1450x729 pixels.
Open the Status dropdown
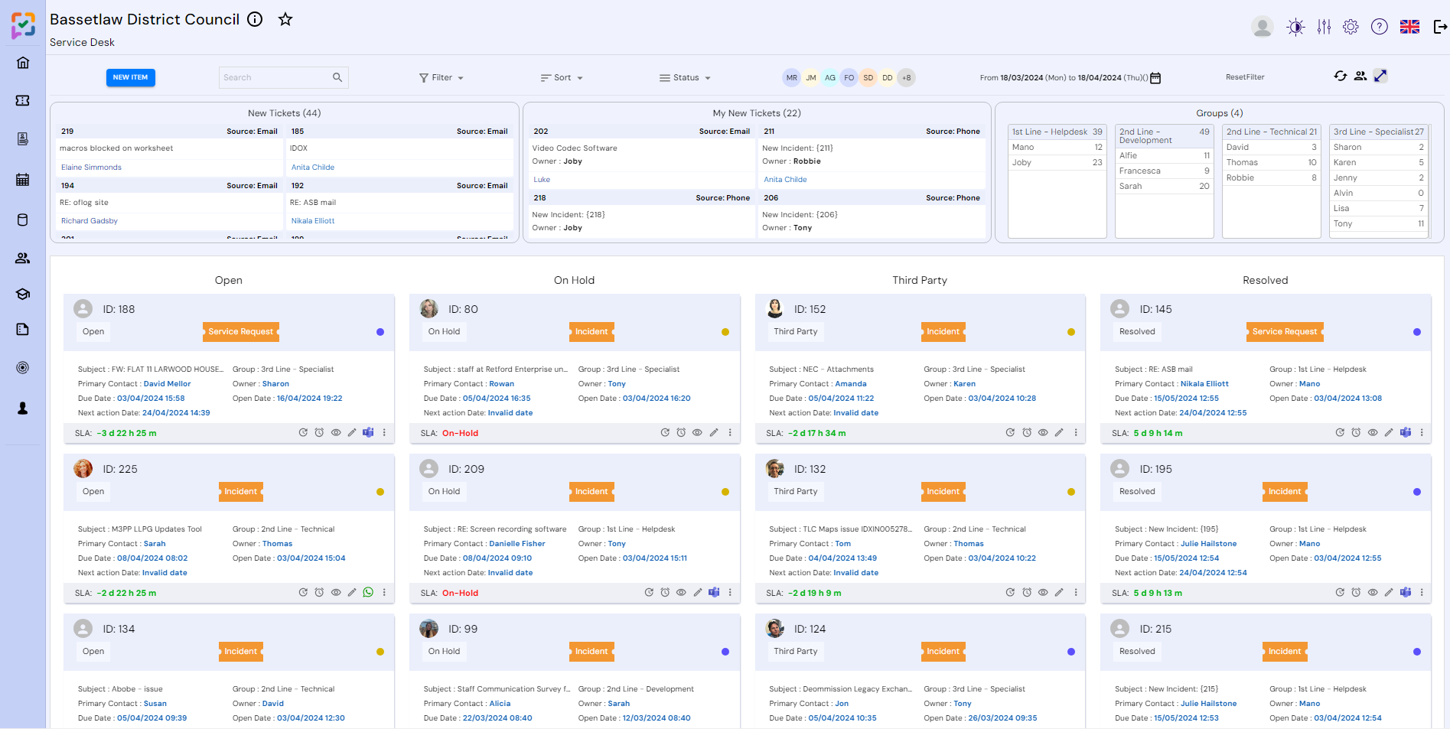[x=686, y=78]
